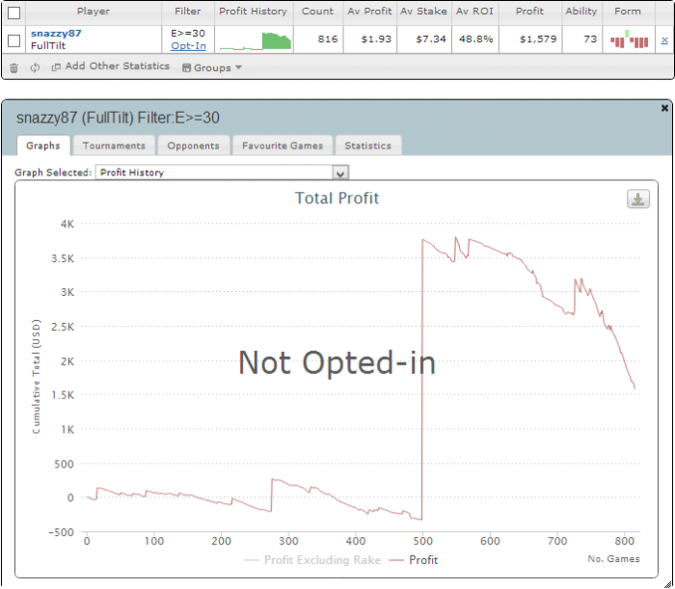This screenshot has height=589, width=675.
Task: Open the snazzy87 player link
Action: coord(56,33)
